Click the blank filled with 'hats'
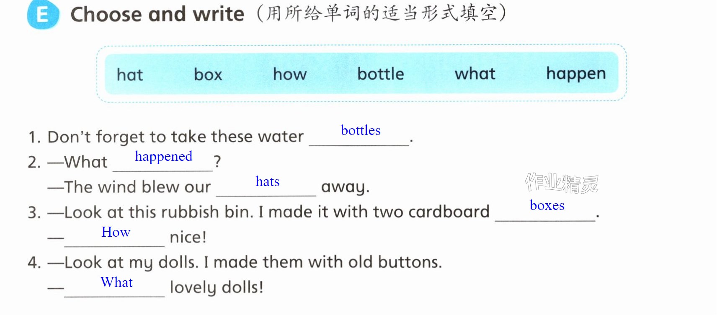This screenshot has width=717, height=331. tap(266, 185)
